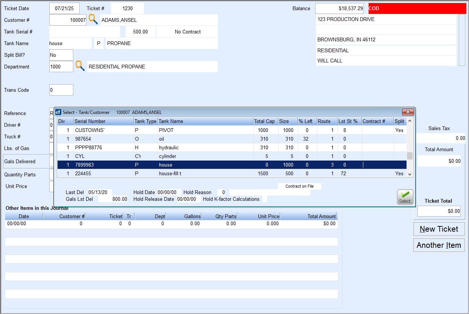This screenshot has width=469, height=314.
Task: Select the PIVOT tank row
Action: [x=165, y=130]
